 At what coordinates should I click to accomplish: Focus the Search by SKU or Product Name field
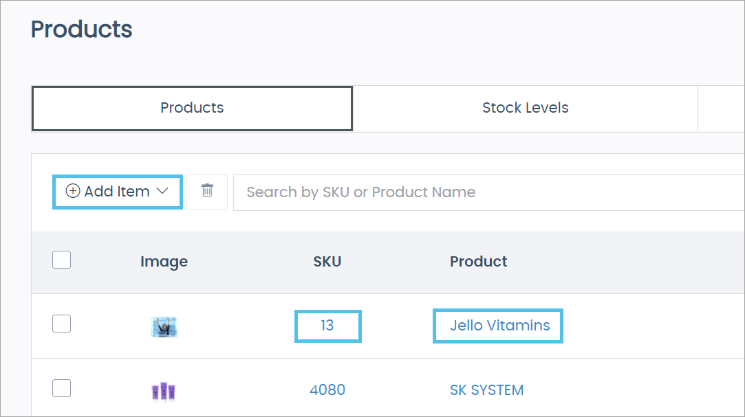click(482, 192)
